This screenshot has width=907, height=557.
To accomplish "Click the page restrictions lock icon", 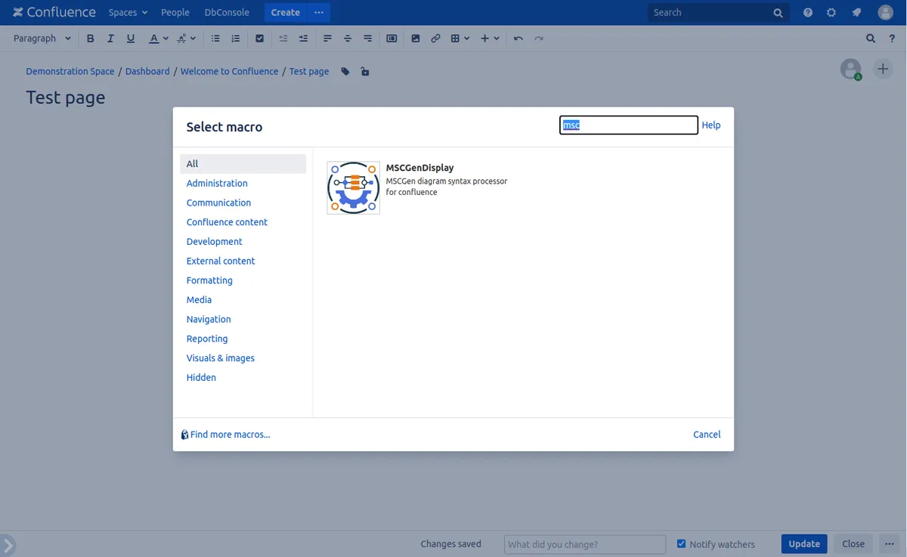I will point(365,72).
